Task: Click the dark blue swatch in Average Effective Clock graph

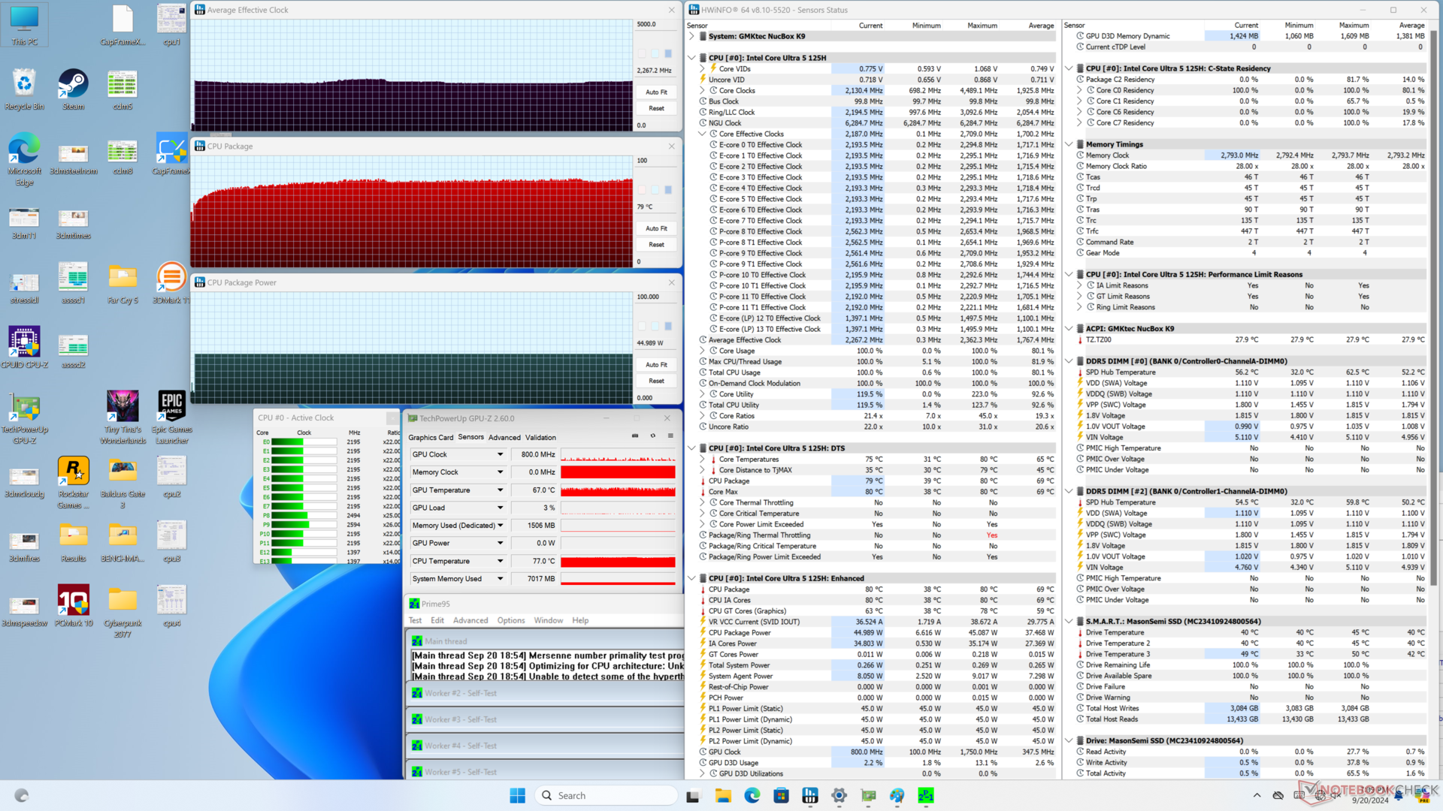Action: (x=667, y=53)
